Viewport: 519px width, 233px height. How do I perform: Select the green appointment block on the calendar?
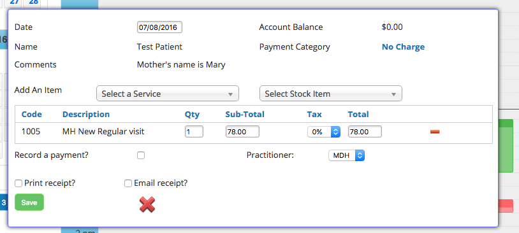pyautogui.click(x=506, y=146)
